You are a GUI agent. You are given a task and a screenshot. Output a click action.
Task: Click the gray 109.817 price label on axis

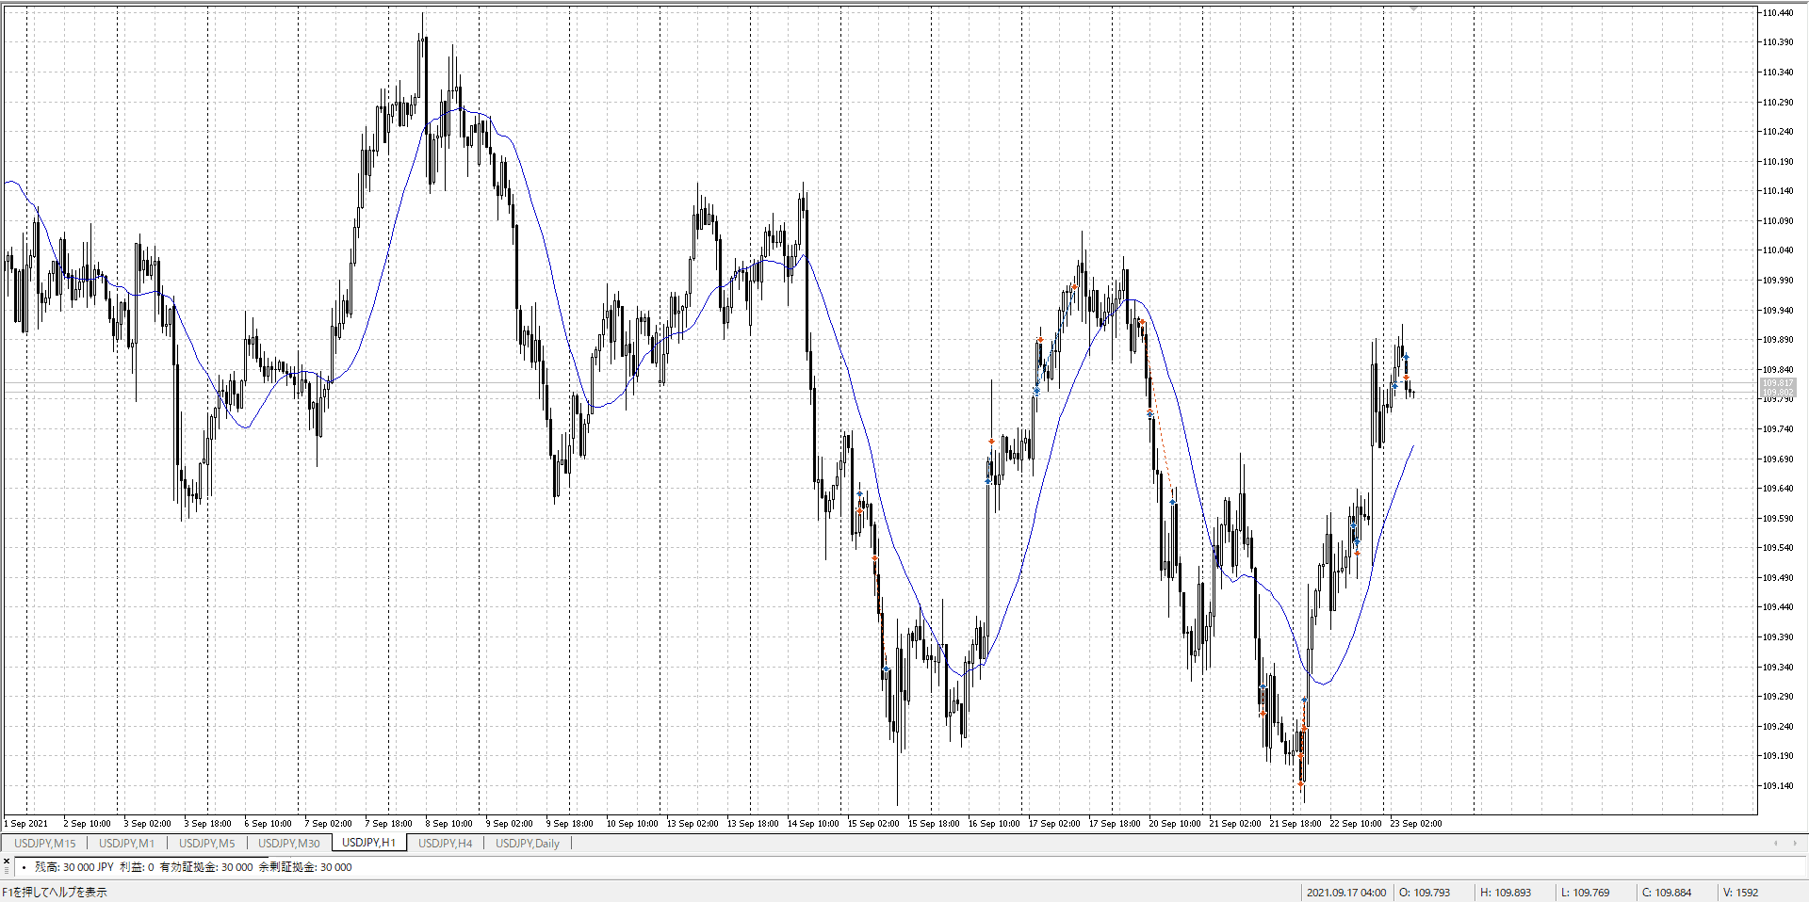coord(1778,383)
